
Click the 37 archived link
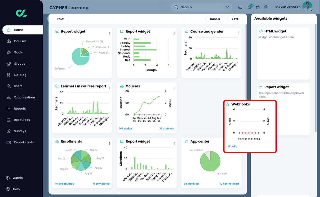(x=167, y=128)
